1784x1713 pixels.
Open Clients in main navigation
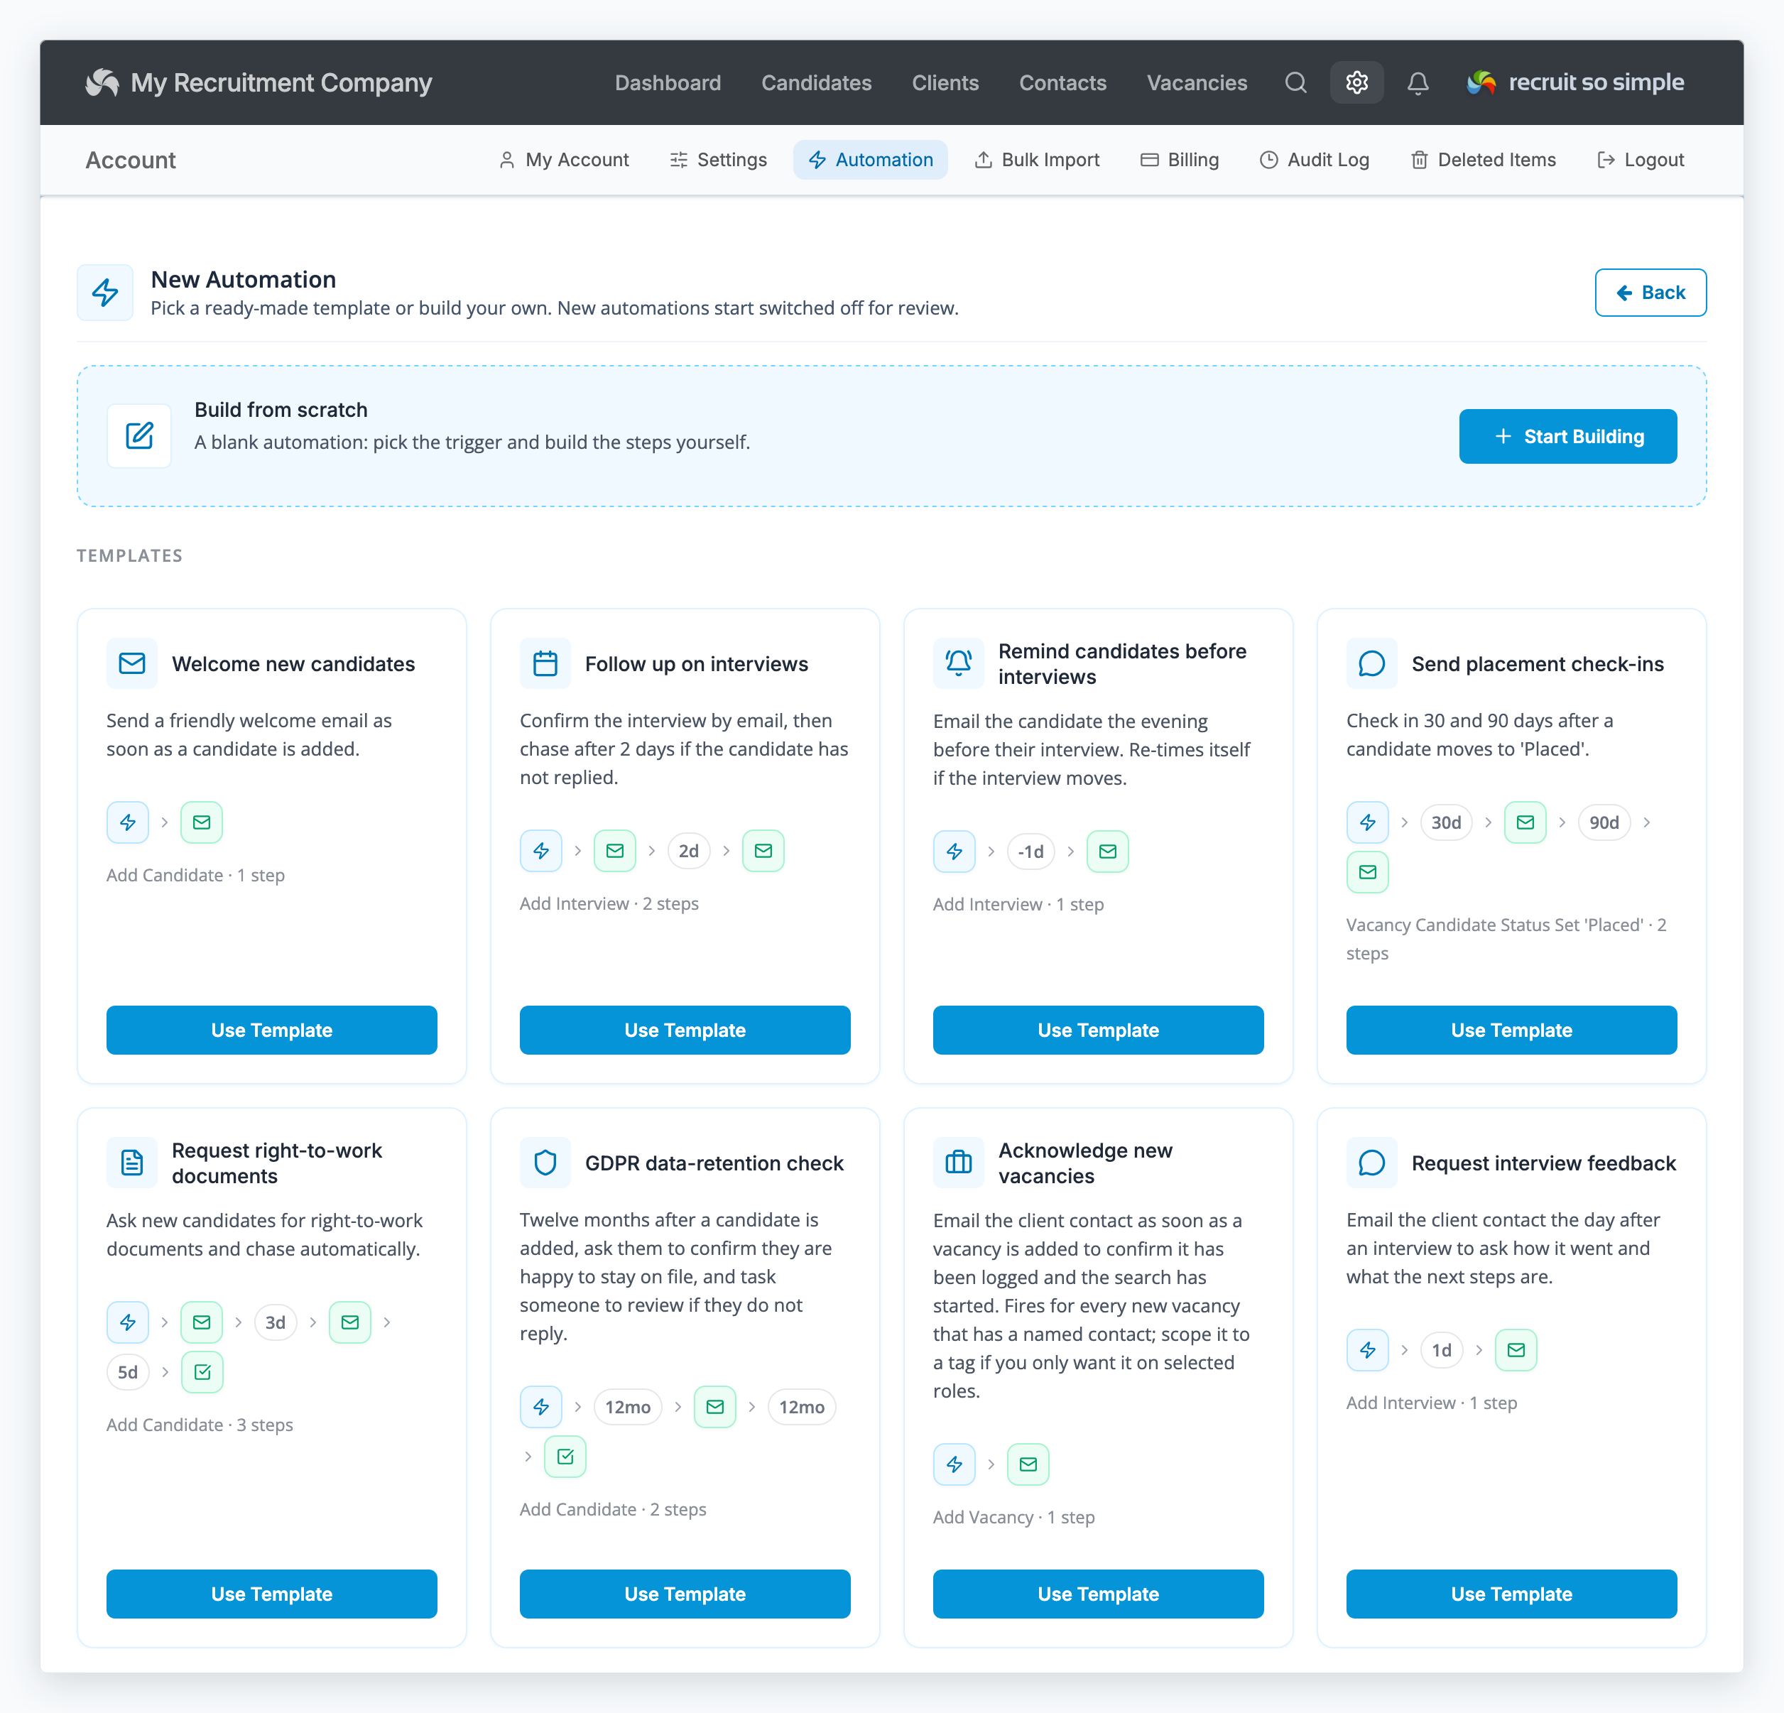point(946,83)
